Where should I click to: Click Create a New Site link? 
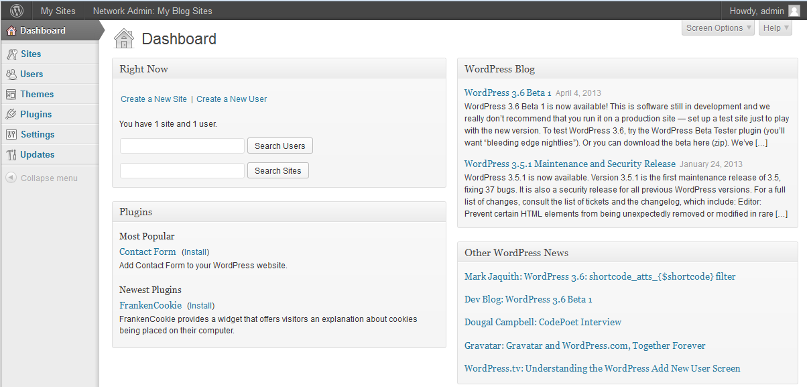[153, 99]
